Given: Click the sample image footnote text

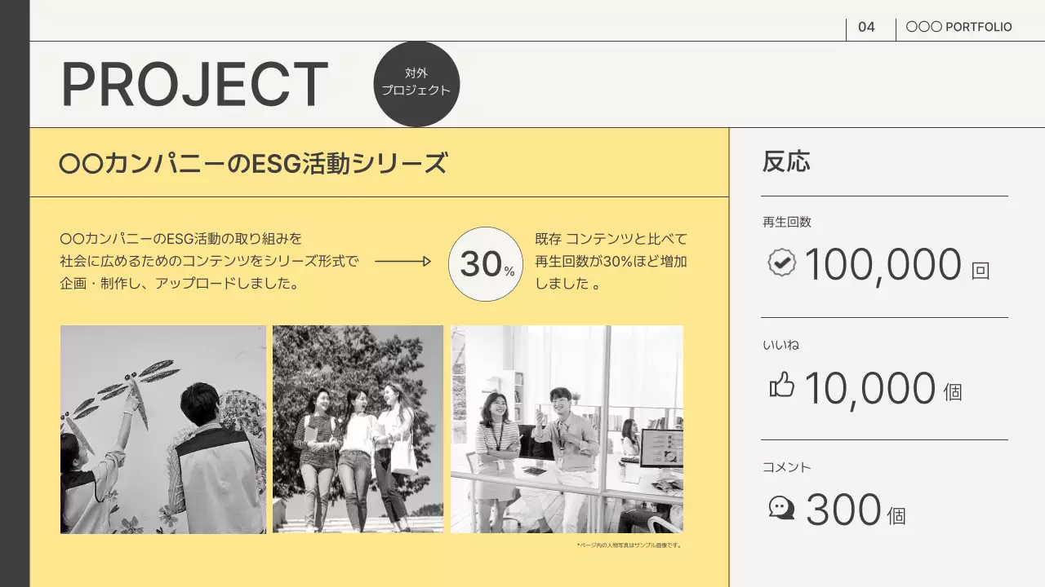Looking at the screenshot, I should (629, 545).
